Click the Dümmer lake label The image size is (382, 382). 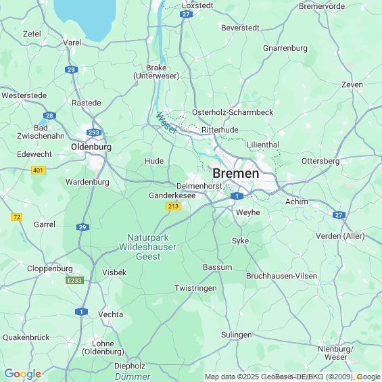click(133, 377)
